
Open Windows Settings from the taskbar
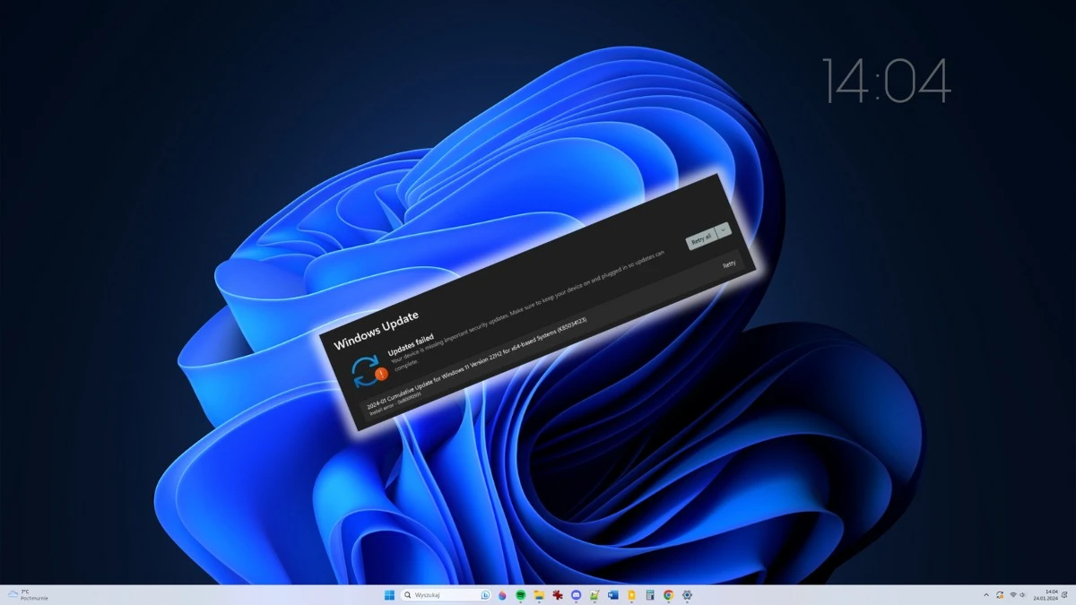[687, 594]
